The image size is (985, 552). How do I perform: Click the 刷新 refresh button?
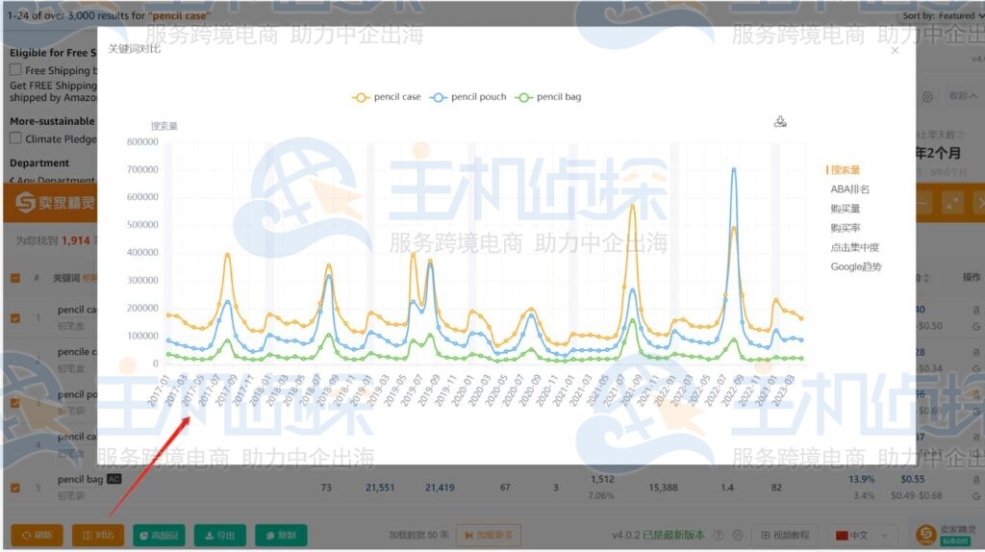point(38,535)
